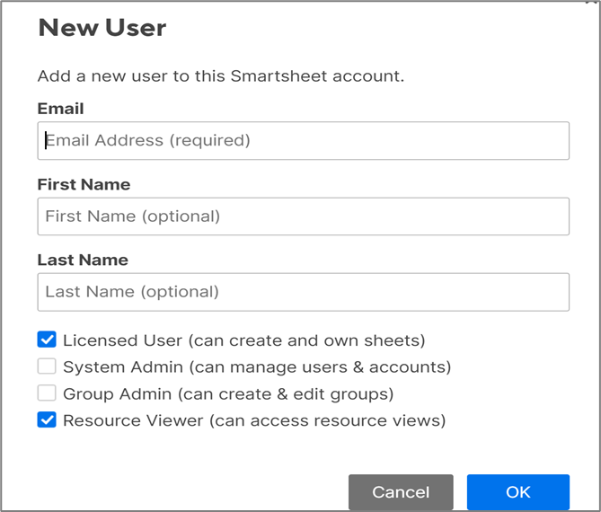Confirm the new user with OK

517,492
